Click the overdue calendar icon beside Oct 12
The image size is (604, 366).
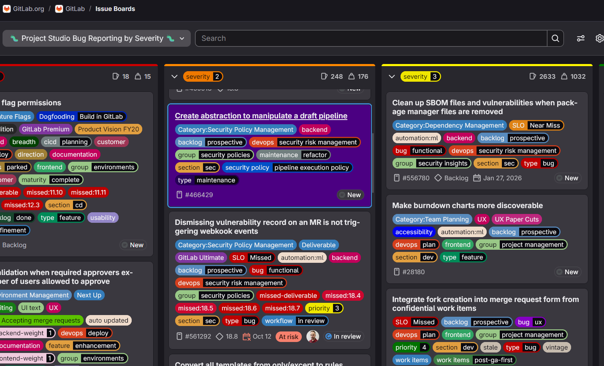[x=246, y=337]
